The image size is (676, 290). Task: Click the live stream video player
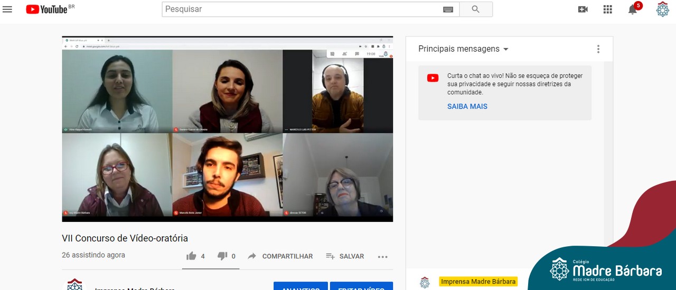pos(227,129)
